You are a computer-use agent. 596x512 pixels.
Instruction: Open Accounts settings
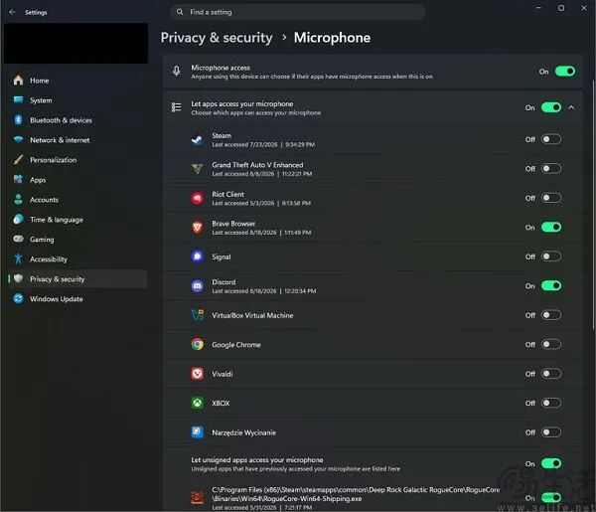pyautogui.click(x=77, y=199)
